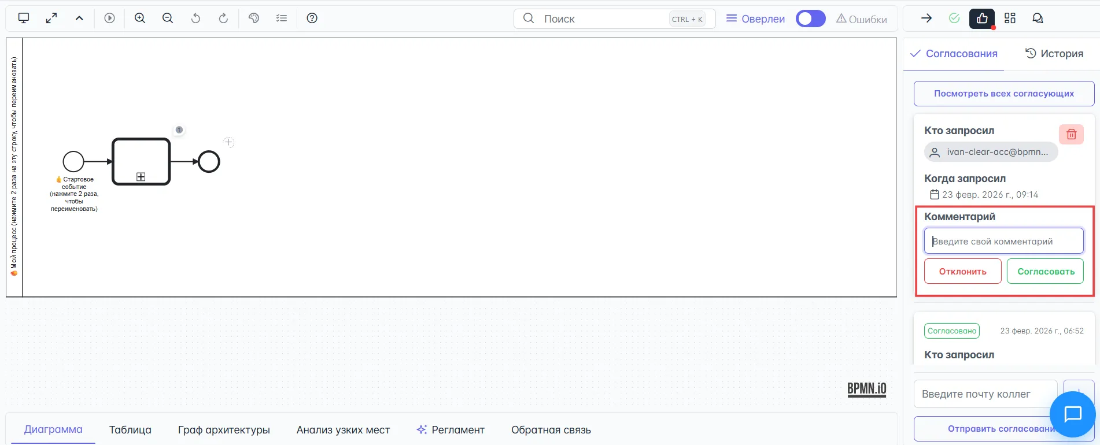Collapse the side panel with right arrow
This screenshot has height=445, width=1100.
coord(926,18)
